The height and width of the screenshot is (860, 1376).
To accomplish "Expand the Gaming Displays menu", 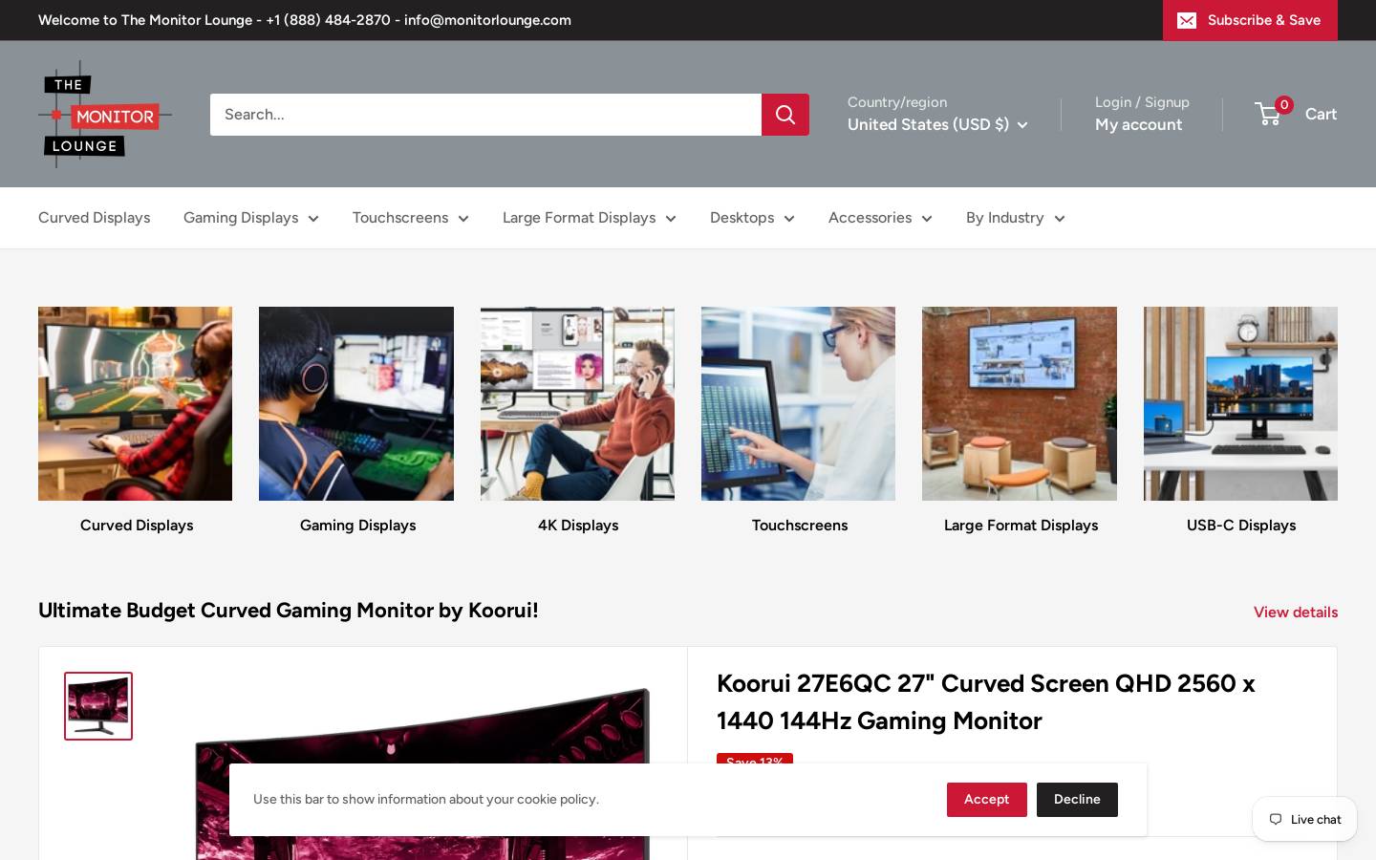I will click(251, 218).
